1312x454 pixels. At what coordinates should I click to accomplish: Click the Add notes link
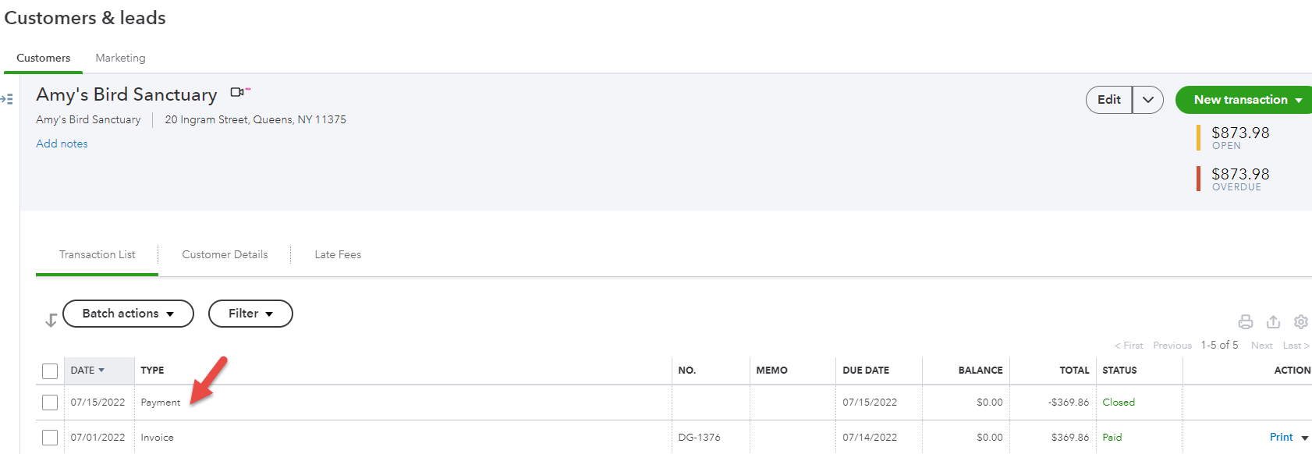pyautogui.click(x=62, y=144)
